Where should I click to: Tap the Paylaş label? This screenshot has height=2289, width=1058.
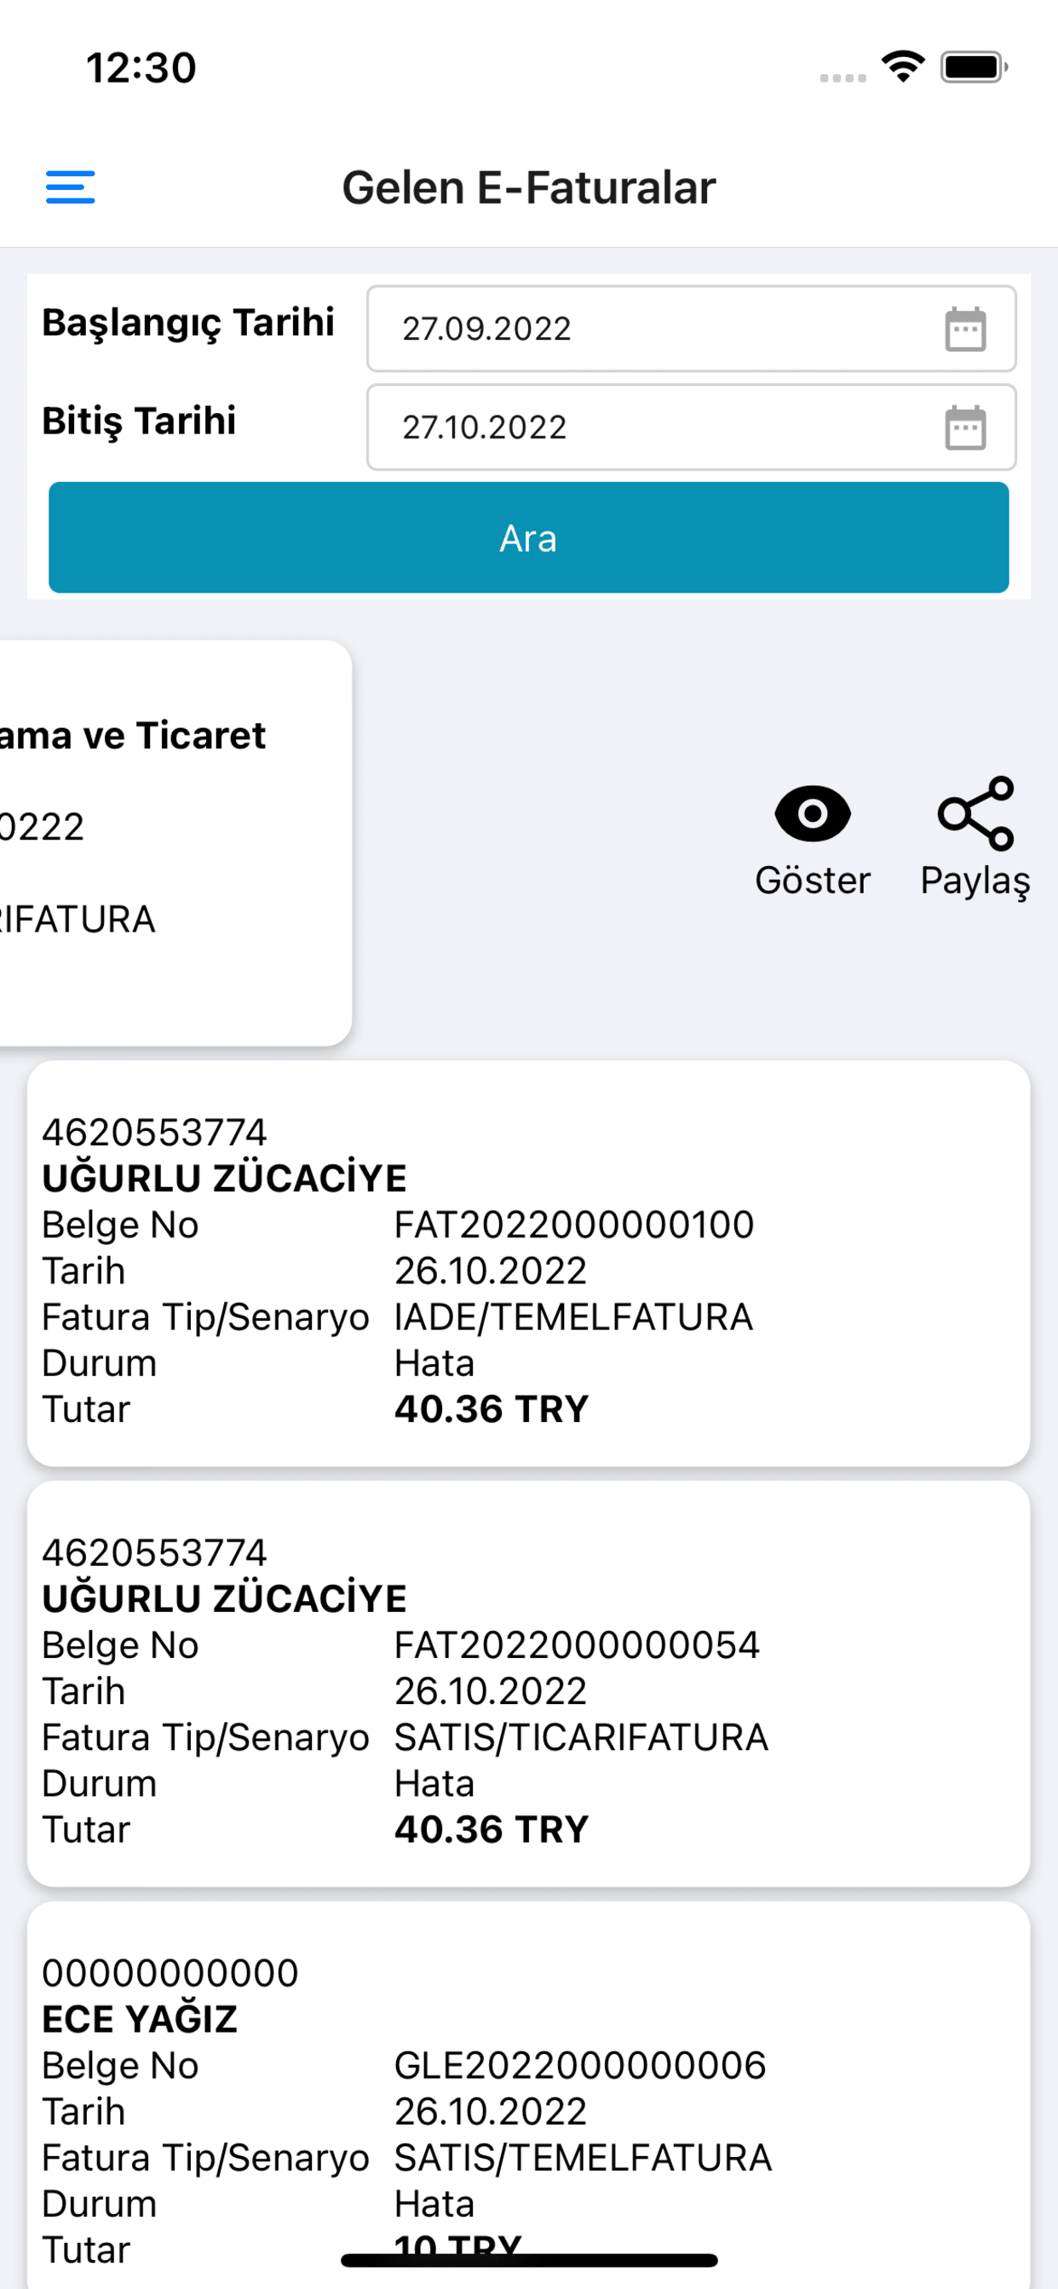pos(975,881)
